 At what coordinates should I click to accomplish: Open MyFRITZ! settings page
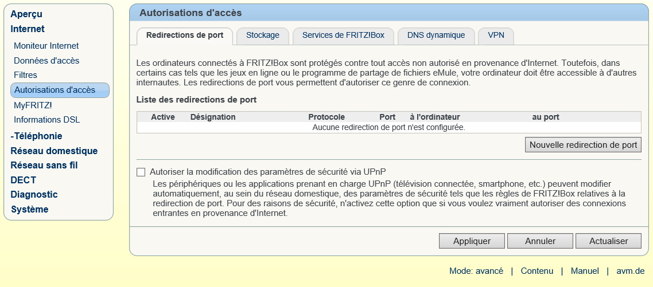33,105
